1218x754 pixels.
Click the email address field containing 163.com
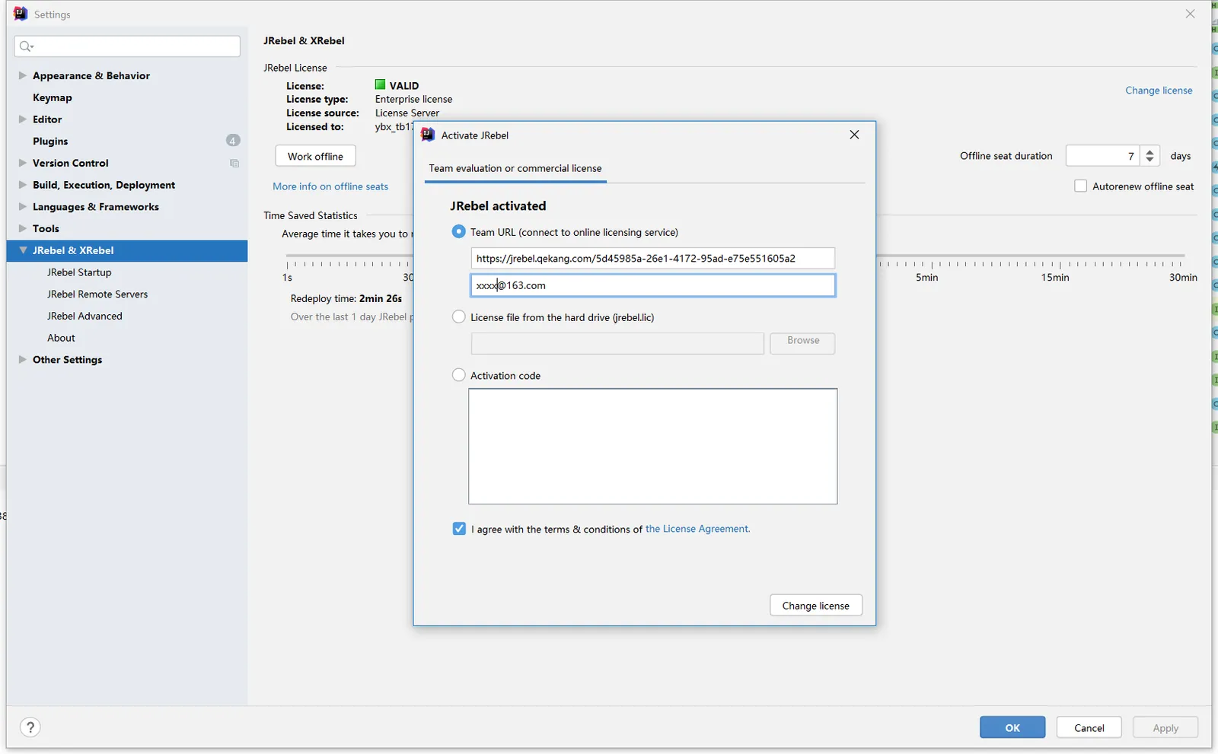point(652,285)
